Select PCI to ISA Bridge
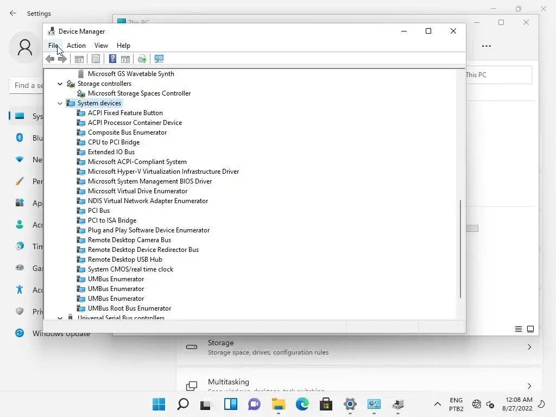This screenshot has height=417, width=556. point(112,220)
